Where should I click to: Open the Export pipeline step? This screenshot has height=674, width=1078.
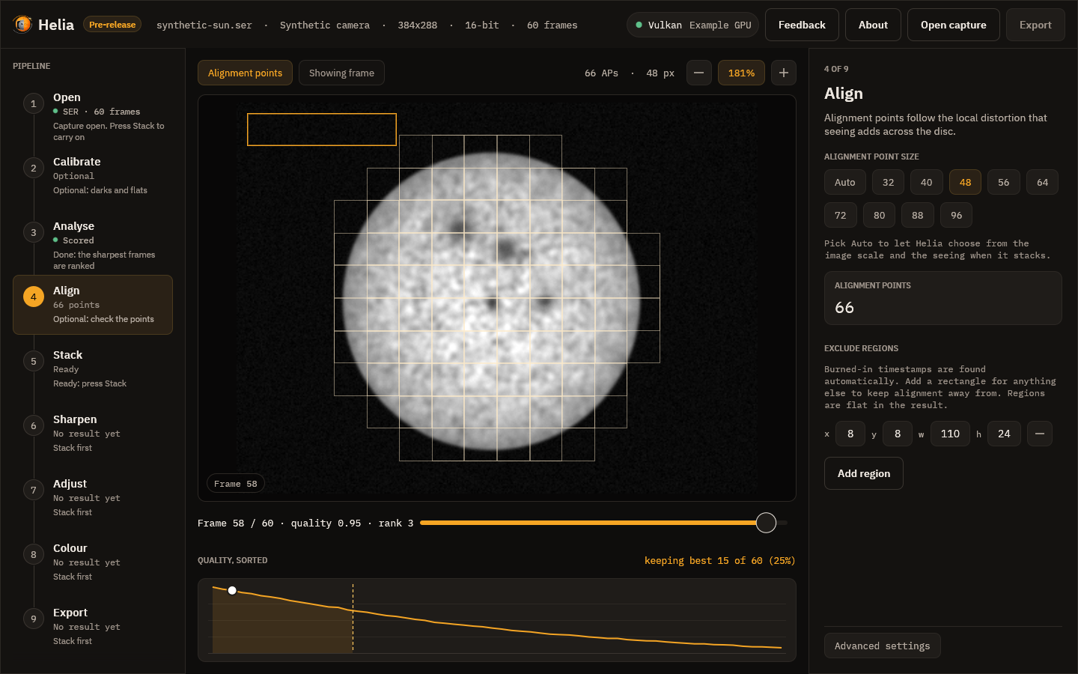93,626
